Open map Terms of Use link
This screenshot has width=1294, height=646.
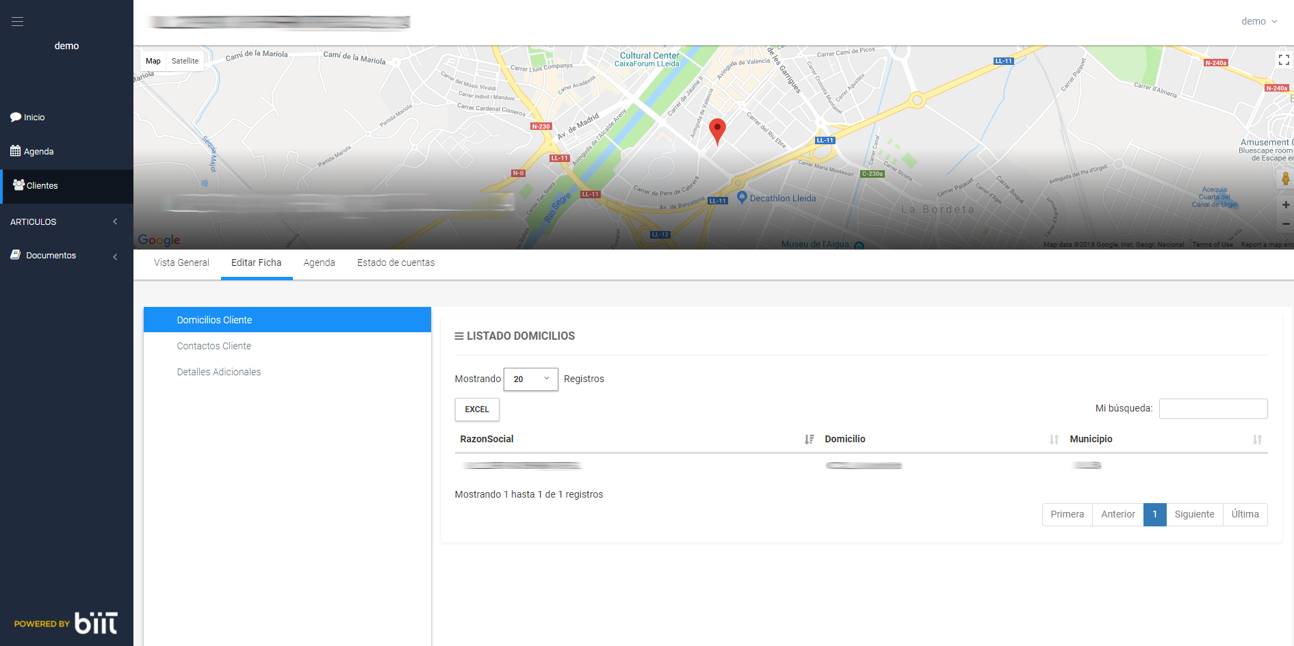pos(1213,245)
